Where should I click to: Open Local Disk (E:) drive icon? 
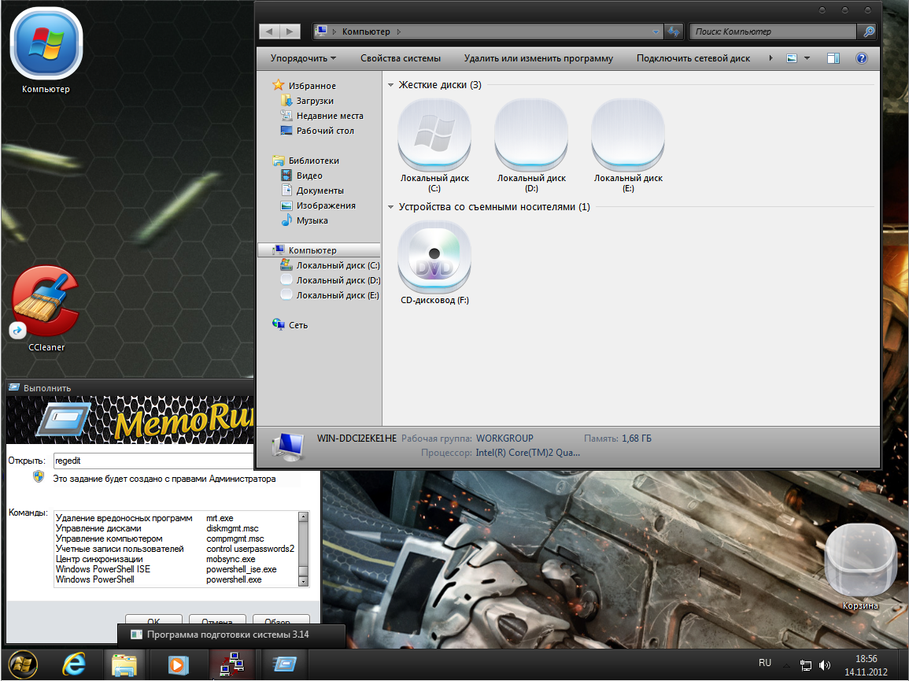click(628, 134)
